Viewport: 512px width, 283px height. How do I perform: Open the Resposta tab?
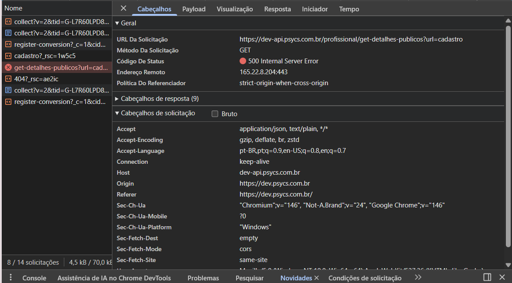pos(277,9)
